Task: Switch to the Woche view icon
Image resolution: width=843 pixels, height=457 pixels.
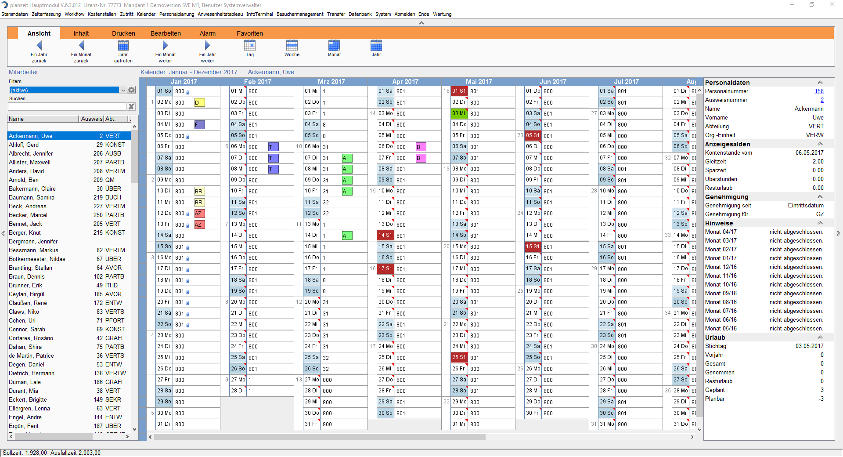Action: tap(292, 45)
